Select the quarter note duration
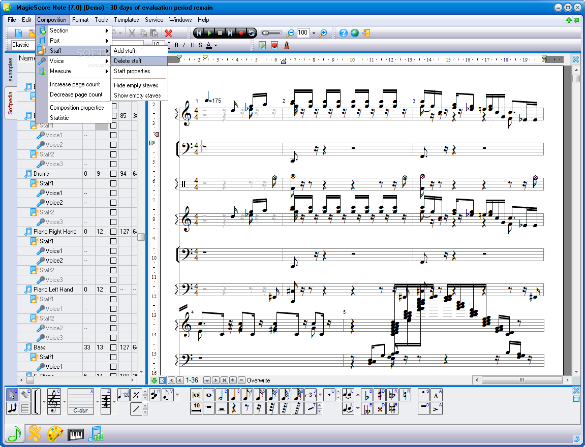Screen dimensions: 585x447 (x=234, y=395)
